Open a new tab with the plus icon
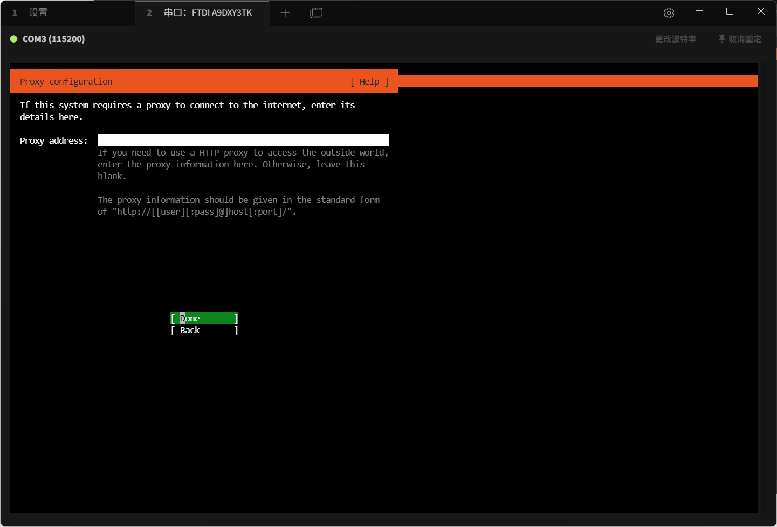The width and height of the screenshot is (777, 527). pos(285,13)
